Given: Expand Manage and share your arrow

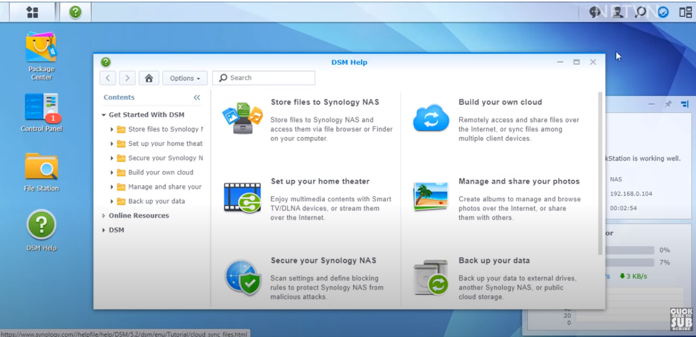Looking at the screenshot, I should coord(112,187).
